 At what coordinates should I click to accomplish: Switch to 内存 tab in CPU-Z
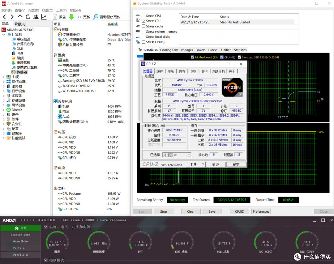[182, 71]
